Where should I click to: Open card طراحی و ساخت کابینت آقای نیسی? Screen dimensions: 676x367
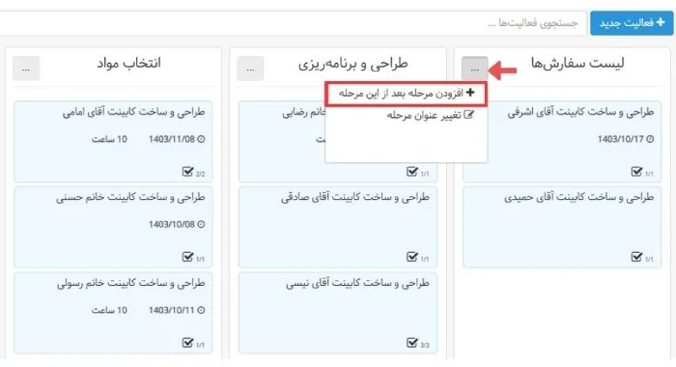338,313
